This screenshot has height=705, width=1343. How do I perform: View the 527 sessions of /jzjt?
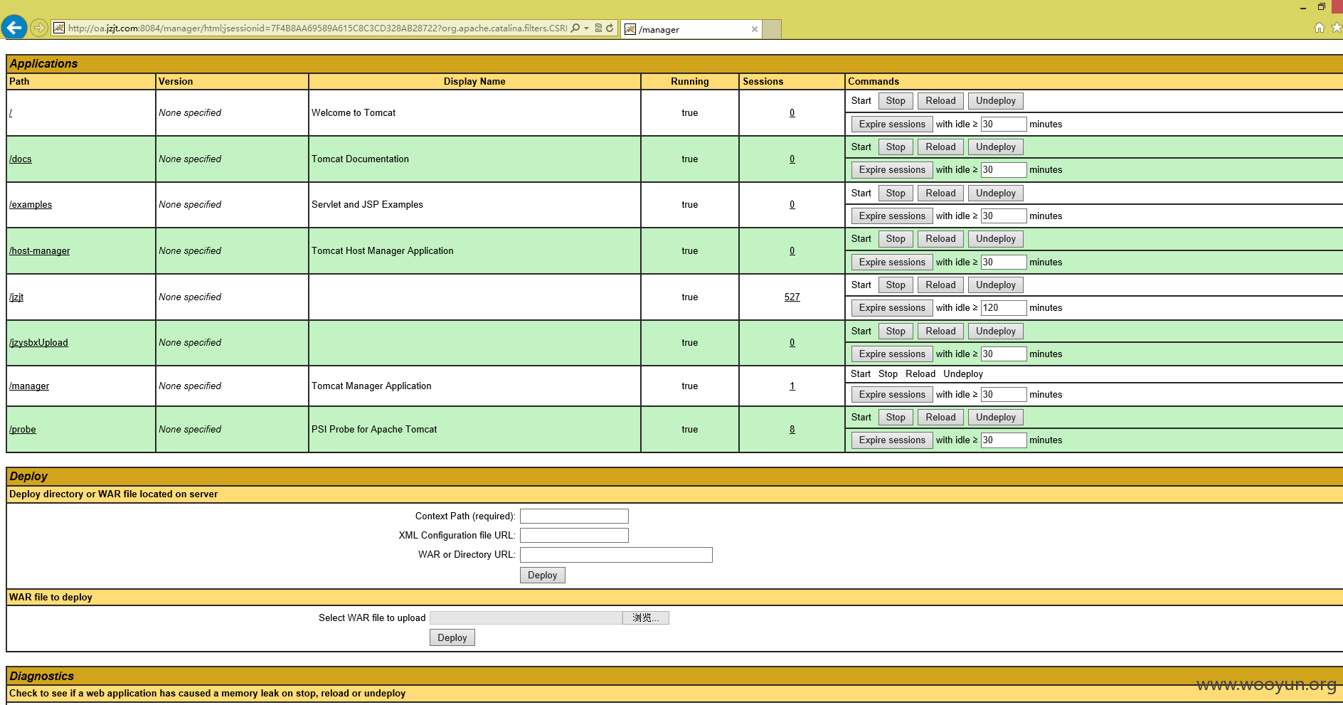tap(792, 297)
